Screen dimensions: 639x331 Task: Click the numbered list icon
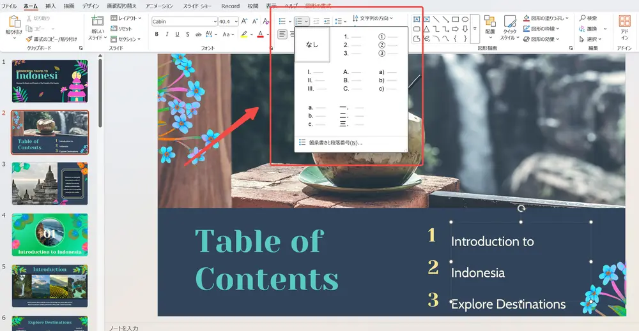coord(298,21)
